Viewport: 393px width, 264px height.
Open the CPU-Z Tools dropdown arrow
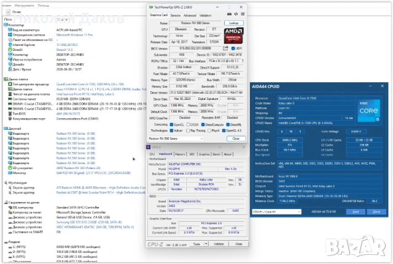(206, 244)
